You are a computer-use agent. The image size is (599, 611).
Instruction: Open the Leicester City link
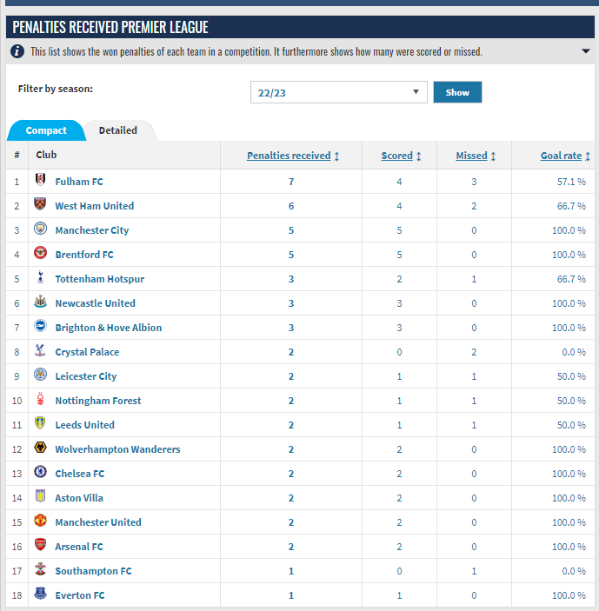(86, 376)
